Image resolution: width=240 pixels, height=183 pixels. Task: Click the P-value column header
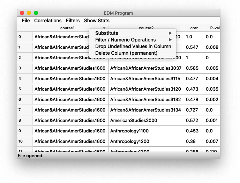pyautogui.click(x=213, y=28)
